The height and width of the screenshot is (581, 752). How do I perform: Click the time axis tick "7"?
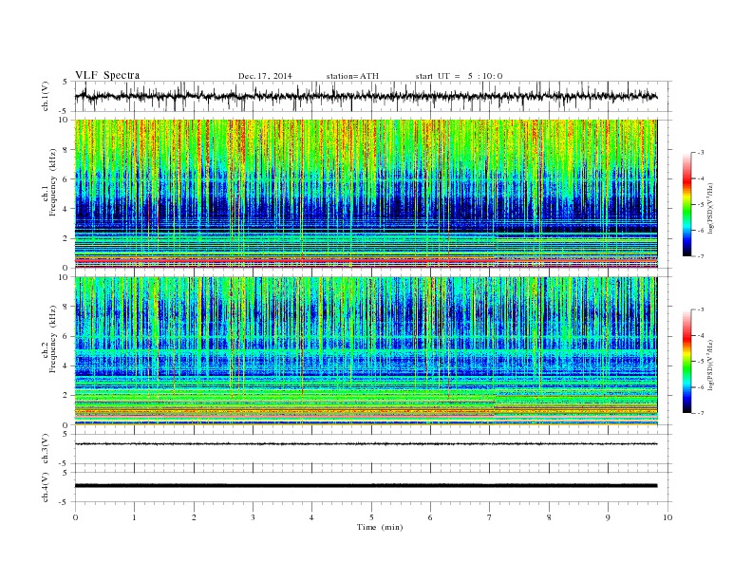tap(490, 517)
